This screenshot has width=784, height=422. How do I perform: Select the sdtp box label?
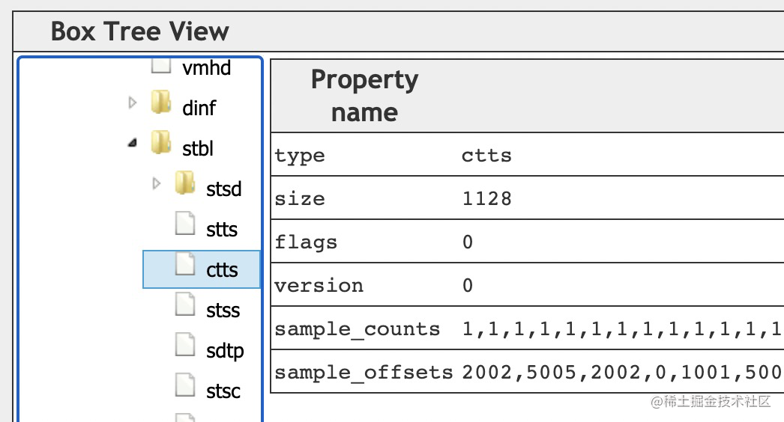225,351
